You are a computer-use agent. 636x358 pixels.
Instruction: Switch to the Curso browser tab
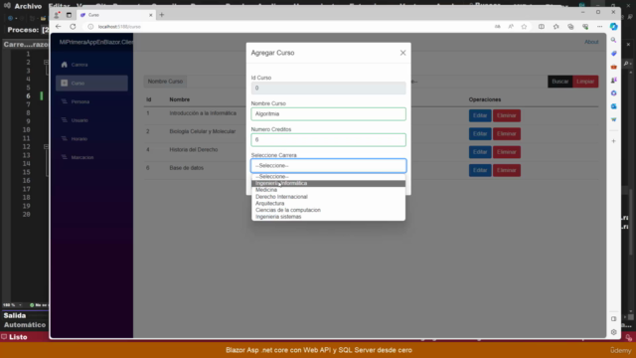click(116, 15)
